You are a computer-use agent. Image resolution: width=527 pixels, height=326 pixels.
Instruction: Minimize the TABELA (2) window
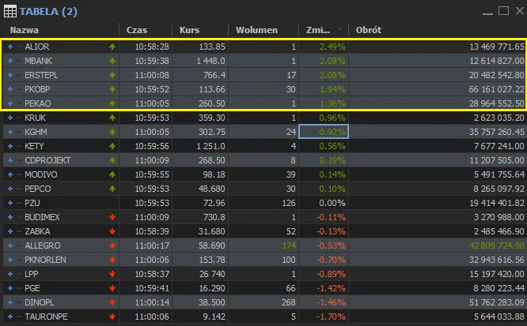point(487,13)
